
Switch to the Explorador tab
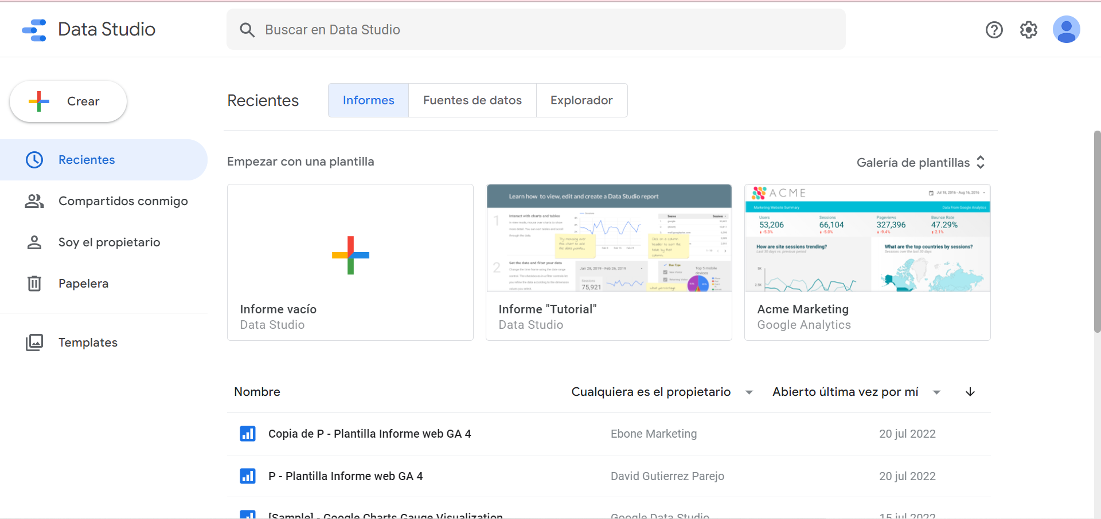(581, 100)
